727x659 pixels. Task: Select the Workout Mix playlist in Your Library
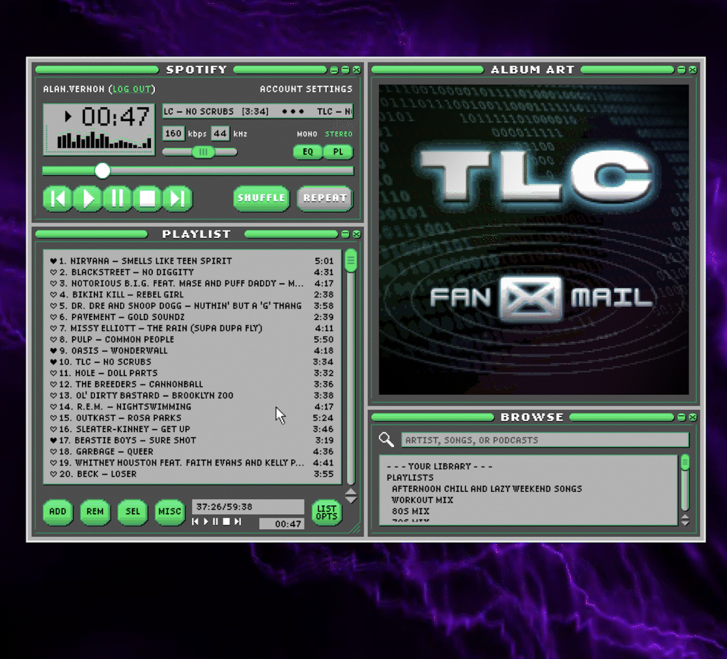(x=421, y=500)
